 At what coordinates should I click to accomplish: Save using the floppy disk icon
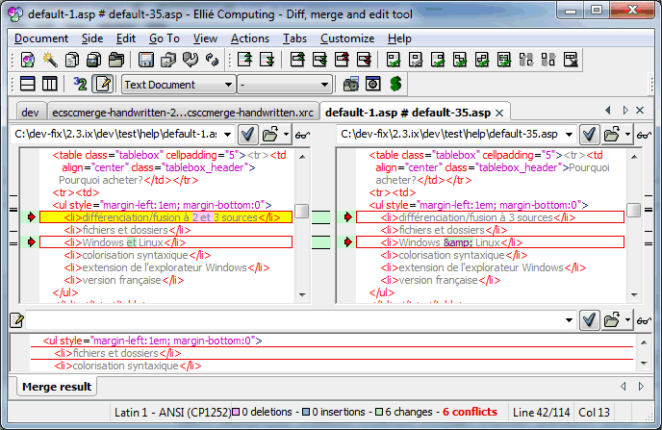click(146, 60)
